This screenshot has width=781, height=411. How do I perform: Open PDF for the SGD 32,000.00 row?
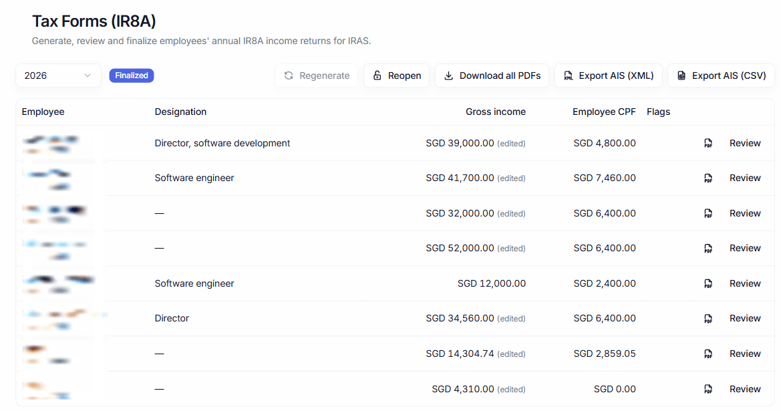coord(708,214)
